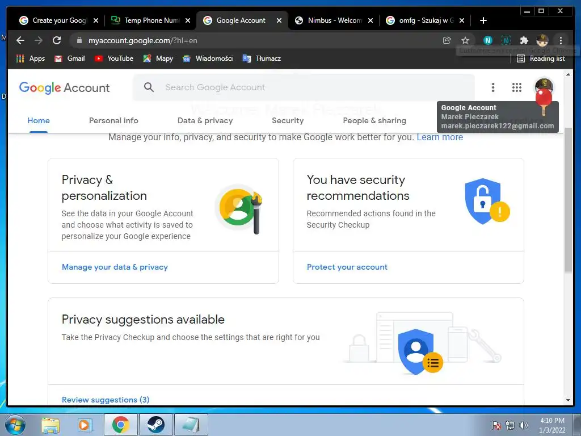Reload the page with the refresh icon
Screen dimensions: 581x436
[57, 40]
